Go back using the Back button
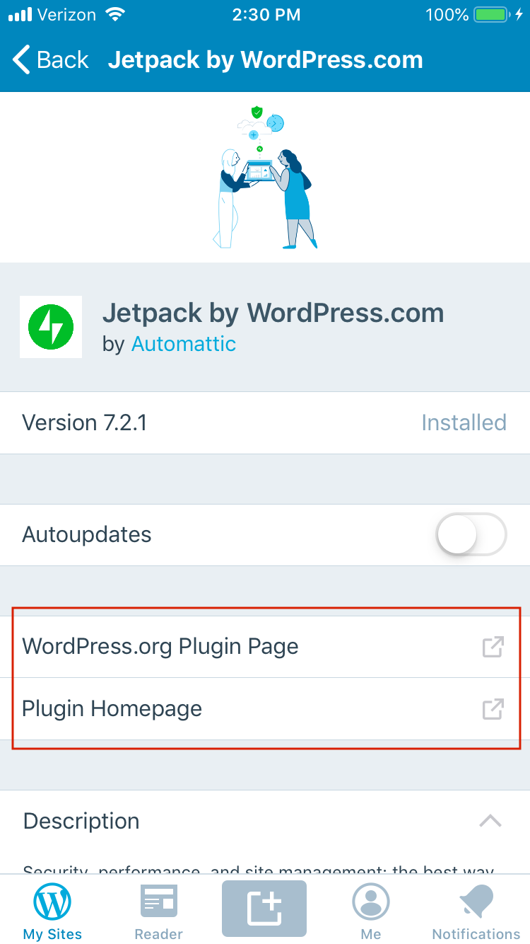Image resolution: width=530 pixels, height=944 pixels. [51, 60]
